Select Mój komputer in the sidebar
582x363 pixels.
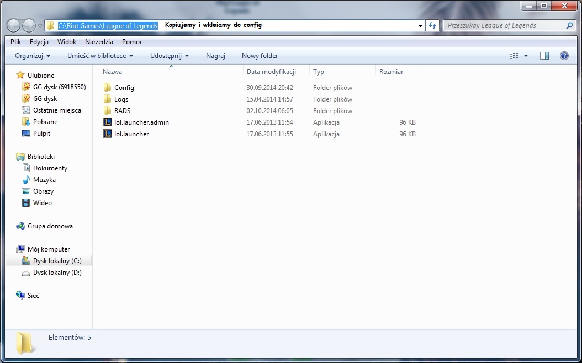49,249
